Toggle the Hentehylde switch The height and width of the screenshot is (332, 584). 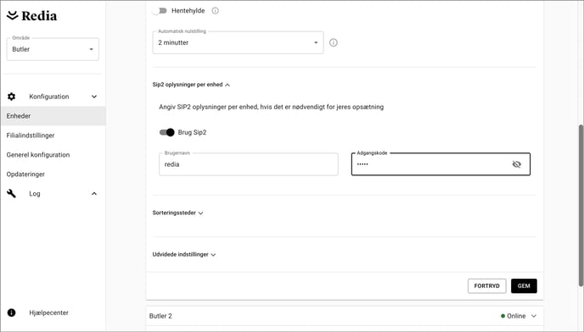[160, 11]
